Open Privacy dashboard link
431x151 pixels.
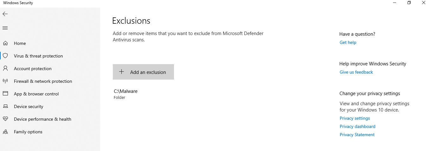357,127
